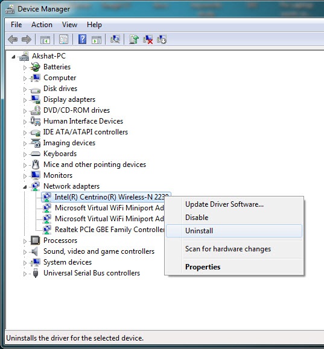Select the Akshat-PC computer name
Image resolution: width=324 pixels, height=349 pixels.
tap(49, 56)
